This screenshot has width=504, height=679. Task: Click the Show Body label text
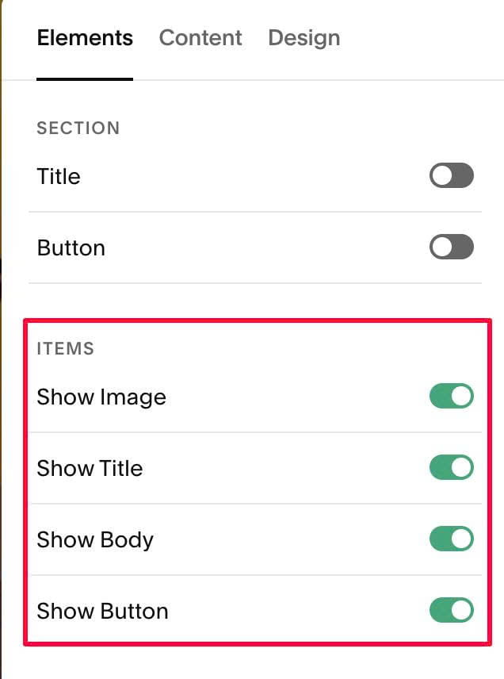tap(95, 540)
